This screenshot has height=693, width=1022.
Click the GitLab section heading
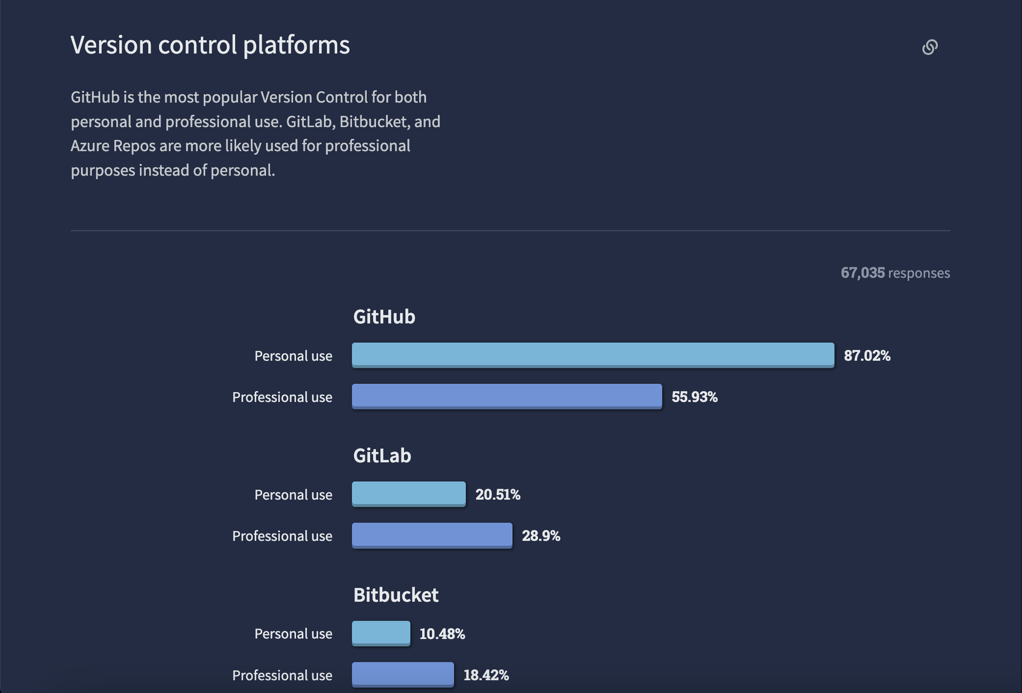coord(382,455)
